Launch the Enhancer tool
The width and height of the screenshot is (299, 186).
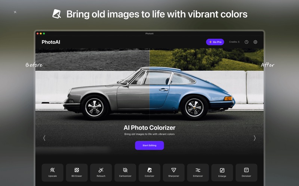[198, 172]
